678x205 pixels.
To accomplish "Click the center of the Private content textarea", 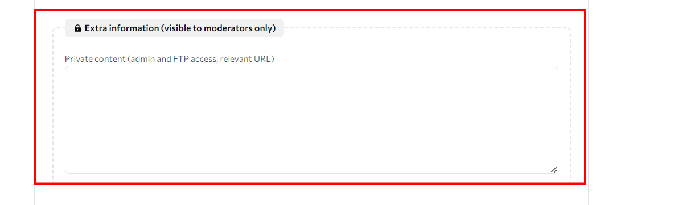I will 311,120.
